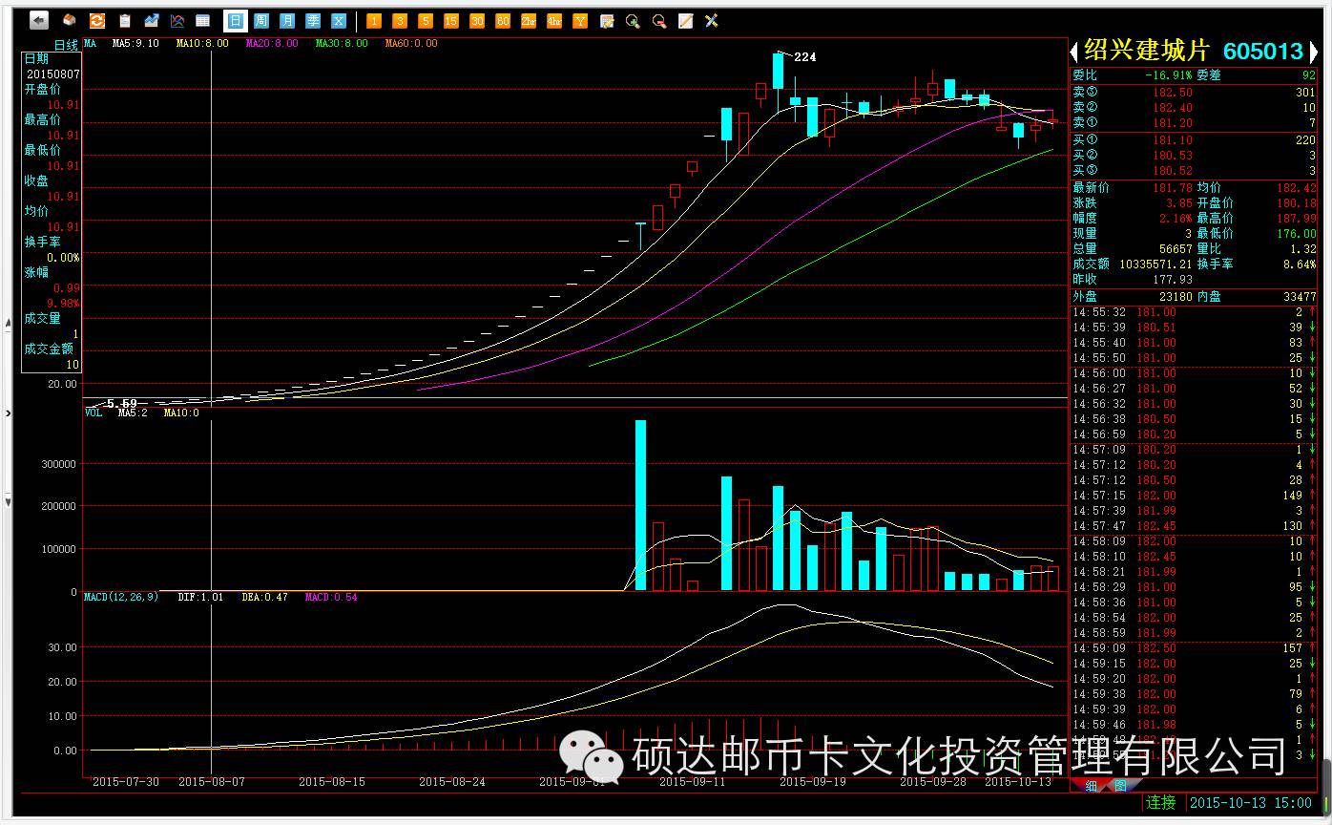This screenshot has width=1332, height=825.
Task: Switch to the weekly (周) period
Action: click(261, 20)
